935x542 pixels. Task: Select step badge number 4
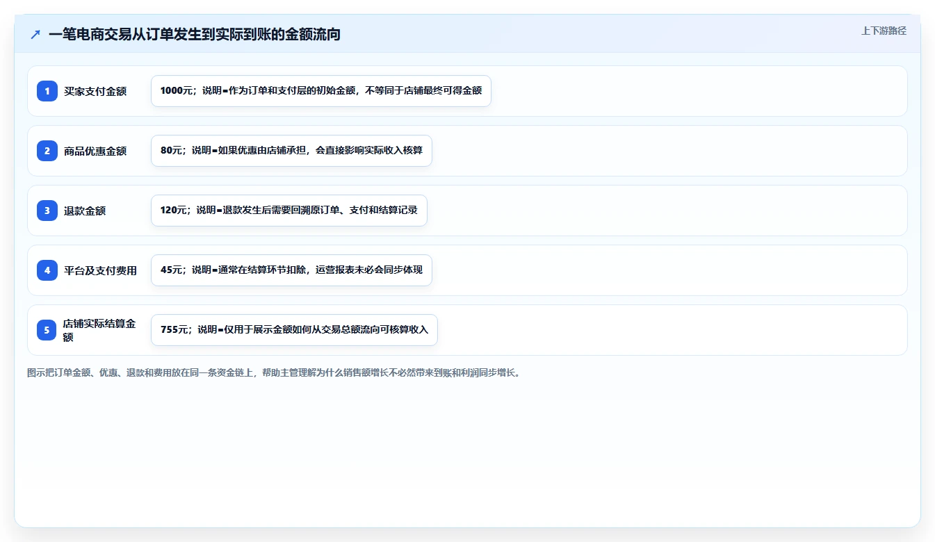click(x=47, y=270)
